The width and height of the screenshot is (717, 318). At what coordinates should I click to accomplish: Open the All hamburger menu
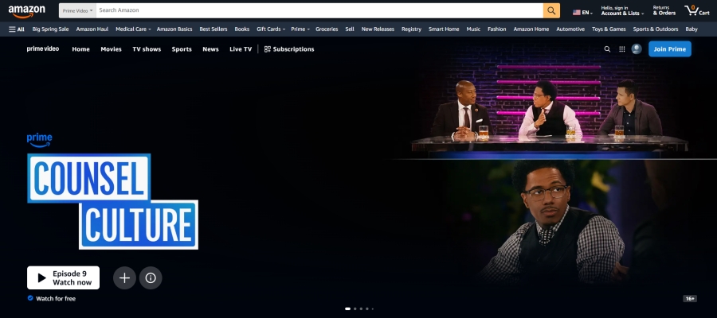pos(17,29)
